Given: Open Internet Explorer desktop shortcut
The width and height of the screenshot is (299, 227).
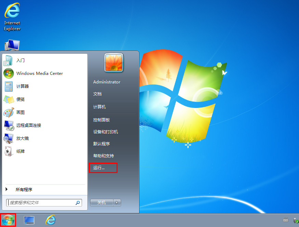Looking at the screenshot, I should [x=12, y=17].
